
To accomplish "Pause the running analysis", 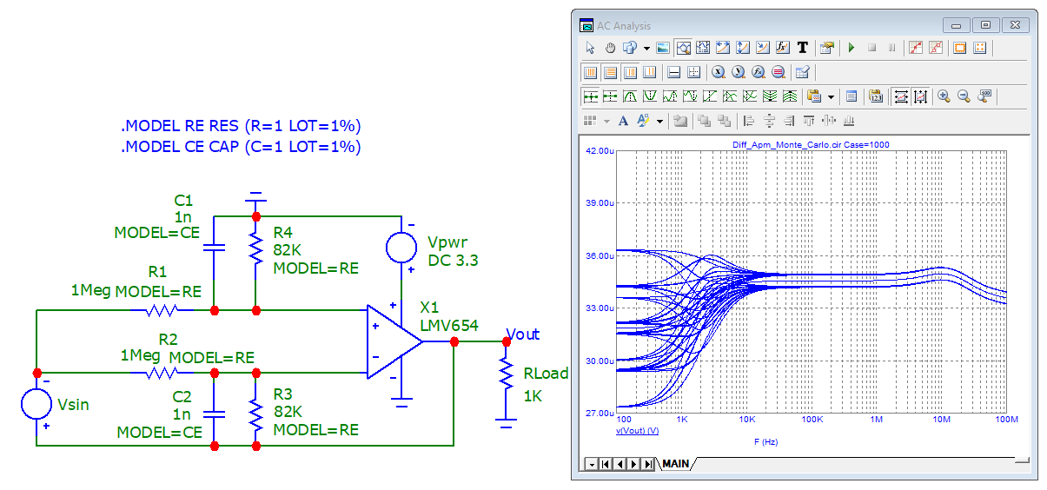I will click(891, 48).
